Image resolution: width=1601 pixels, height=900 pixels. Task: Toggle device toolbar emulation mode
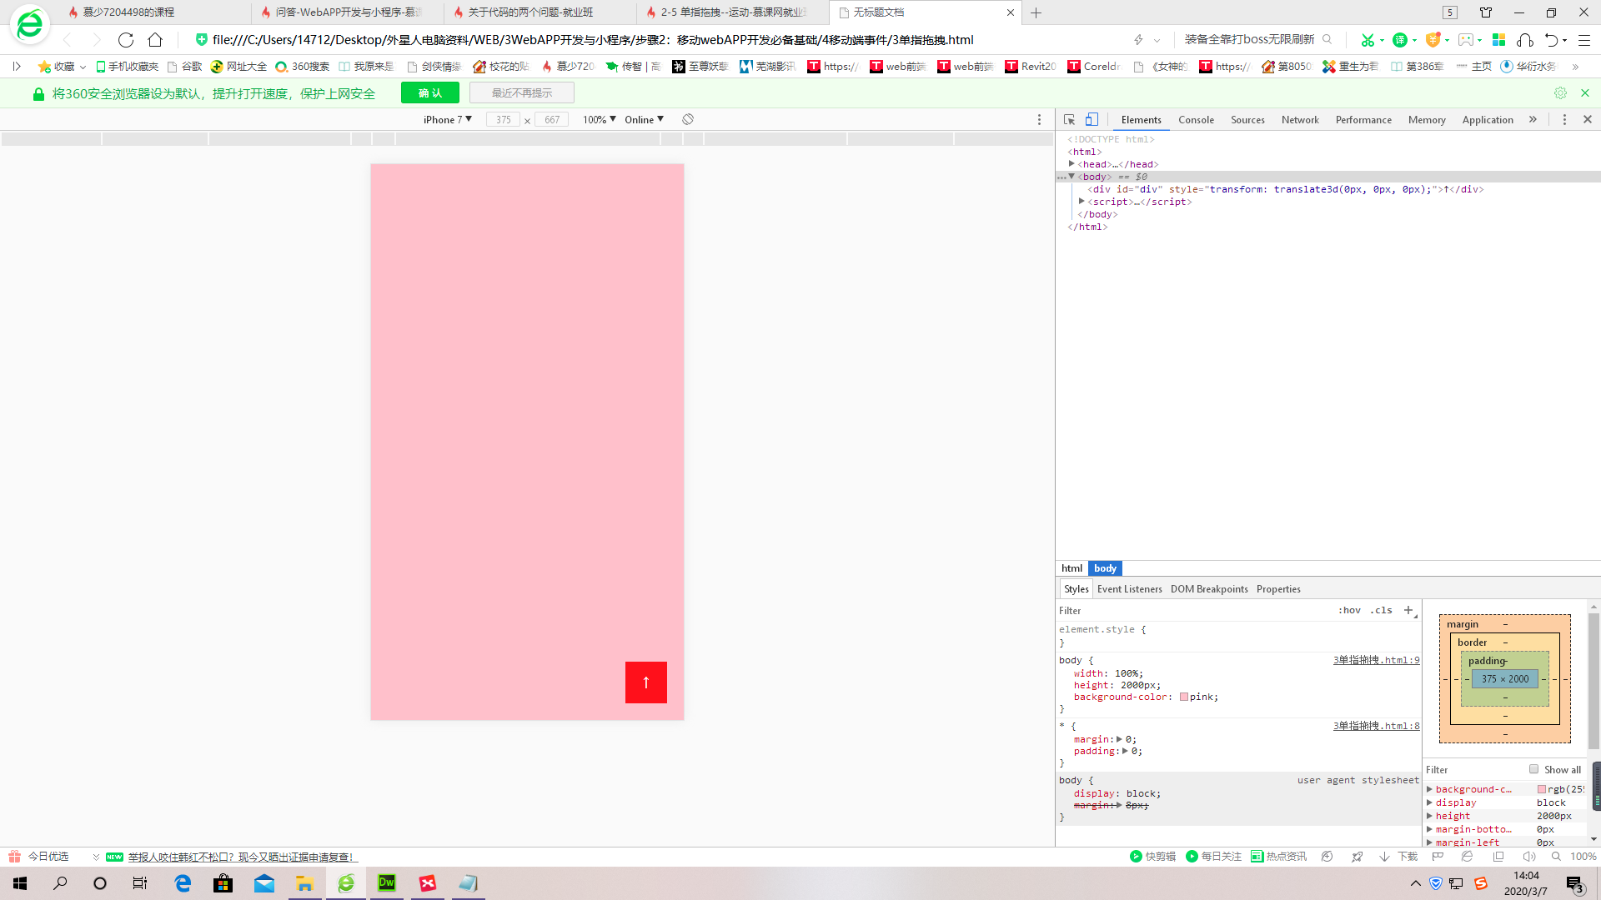coord(1092,120)
